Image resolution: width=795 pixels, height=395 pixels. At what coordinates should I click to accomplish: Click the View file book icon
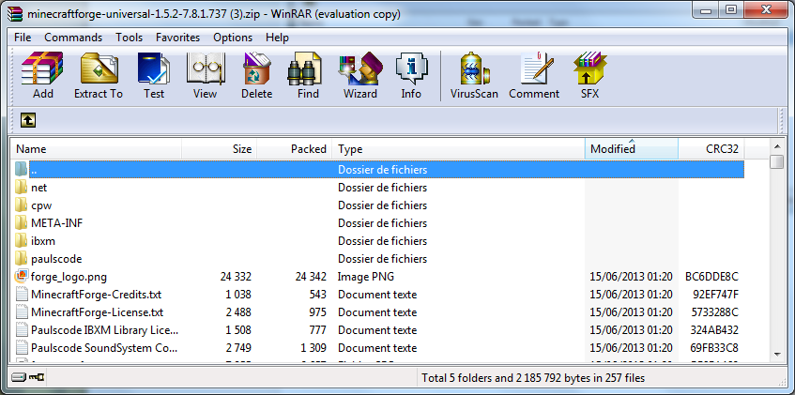point(205,68)
